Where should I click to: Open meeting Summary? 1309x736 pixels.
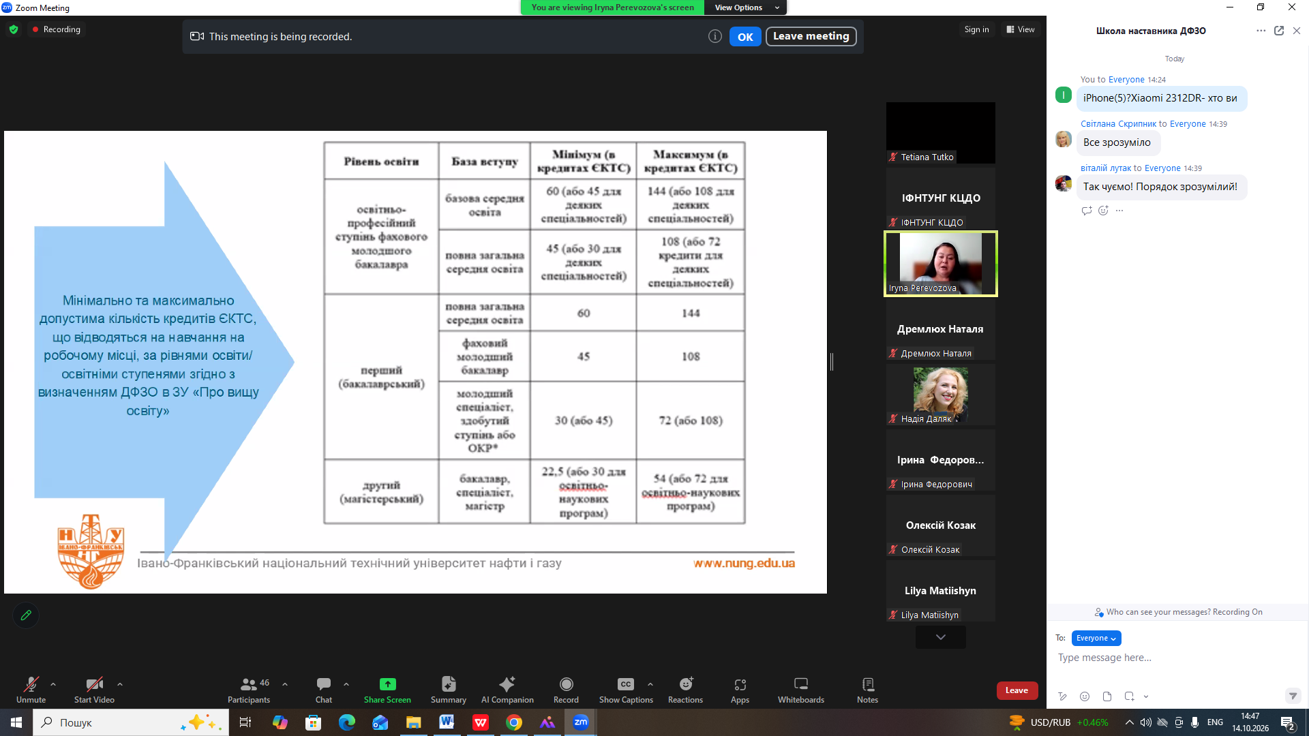(449, 689)
